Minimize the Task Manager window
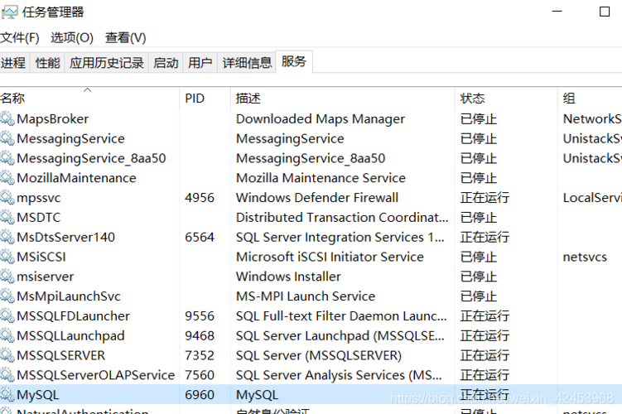The width and height of the screenshot is (622, 414). [557, 12]
